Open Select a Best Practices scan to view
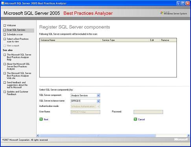Image resolution: width=191 pixels, height=147 pixels. pos(18,40)
